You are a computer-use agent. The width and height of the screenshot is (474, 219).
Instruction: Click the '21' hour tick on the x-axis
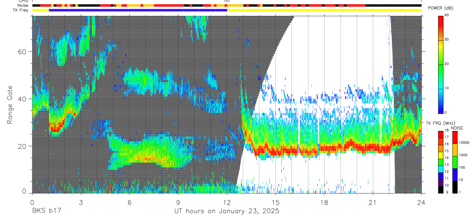tap(373, 202)
